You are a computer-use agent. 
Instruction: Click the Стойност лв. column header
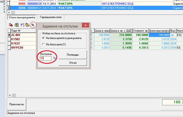[141, 31]
